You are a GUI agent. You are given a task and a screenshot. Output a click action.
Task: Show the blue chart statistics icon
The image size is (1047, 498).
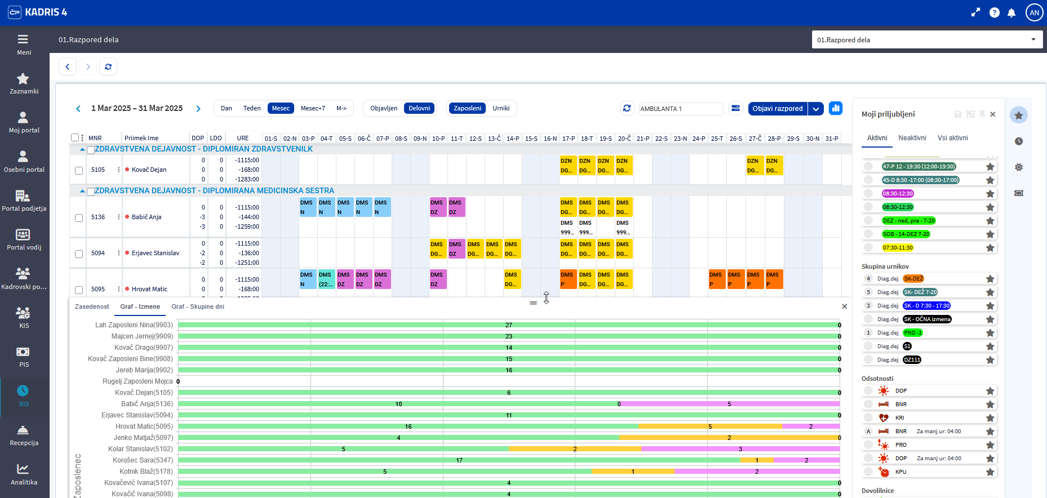click(x=836, y=108)
